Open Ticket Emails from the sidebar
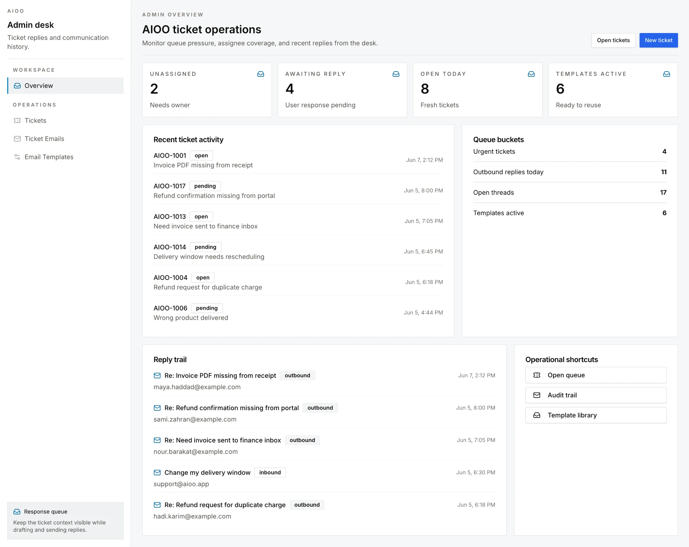The height and width of the screenshot is (547, 689). 65,139
